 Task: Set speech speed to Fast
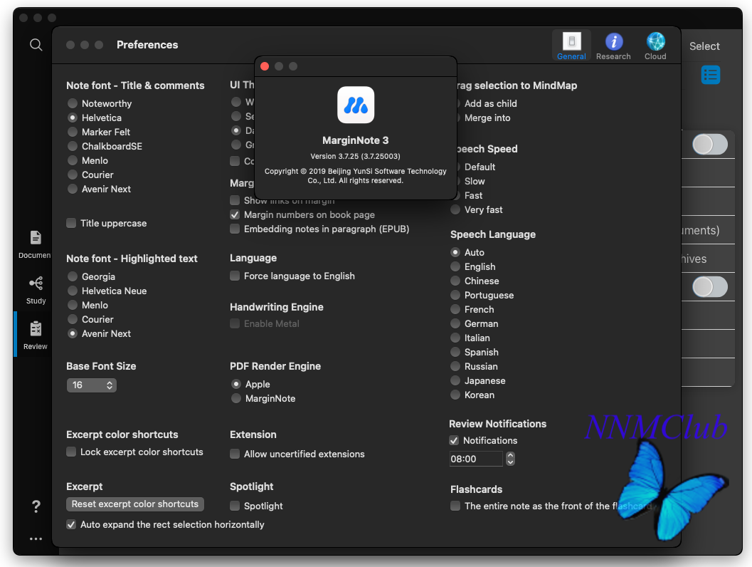473,195
